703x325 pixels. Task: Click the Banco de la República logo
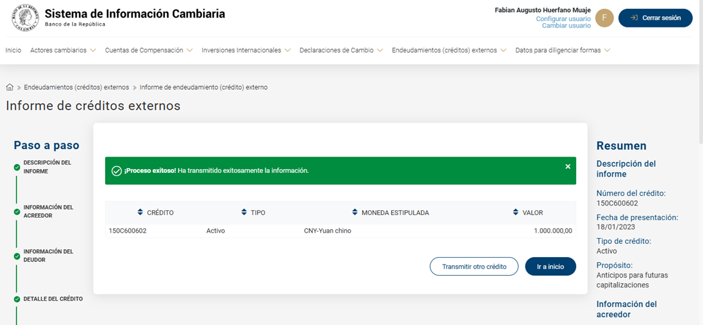(24, 17)
